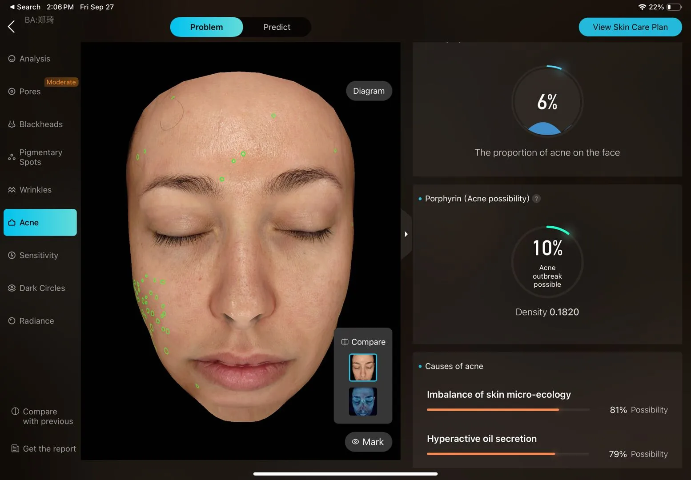Viewport: 691px width, 480px height.
Task: Collapse the right panel arrow
Action: tap(406, 234)
